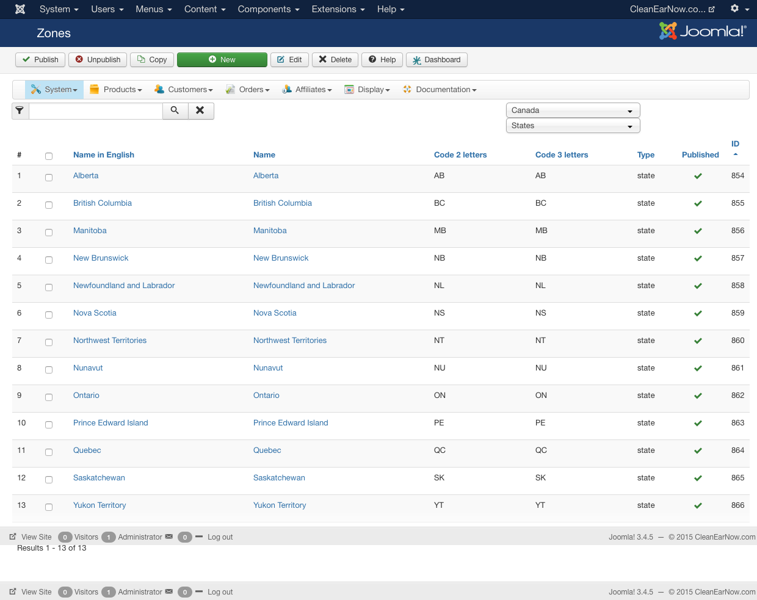Image resolution: width=757 pixels, height=600 pixels.
Task: Toggle published status of Newfoundland and Labrador
Action: click(698, 286)
